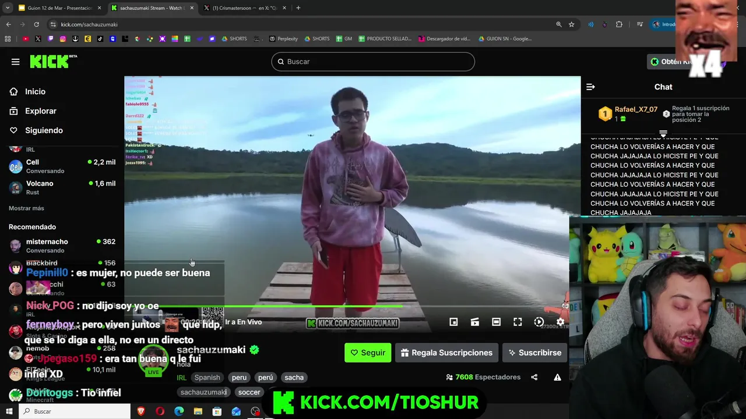
Task: Open a new browser tab
Action: [298, 8]
